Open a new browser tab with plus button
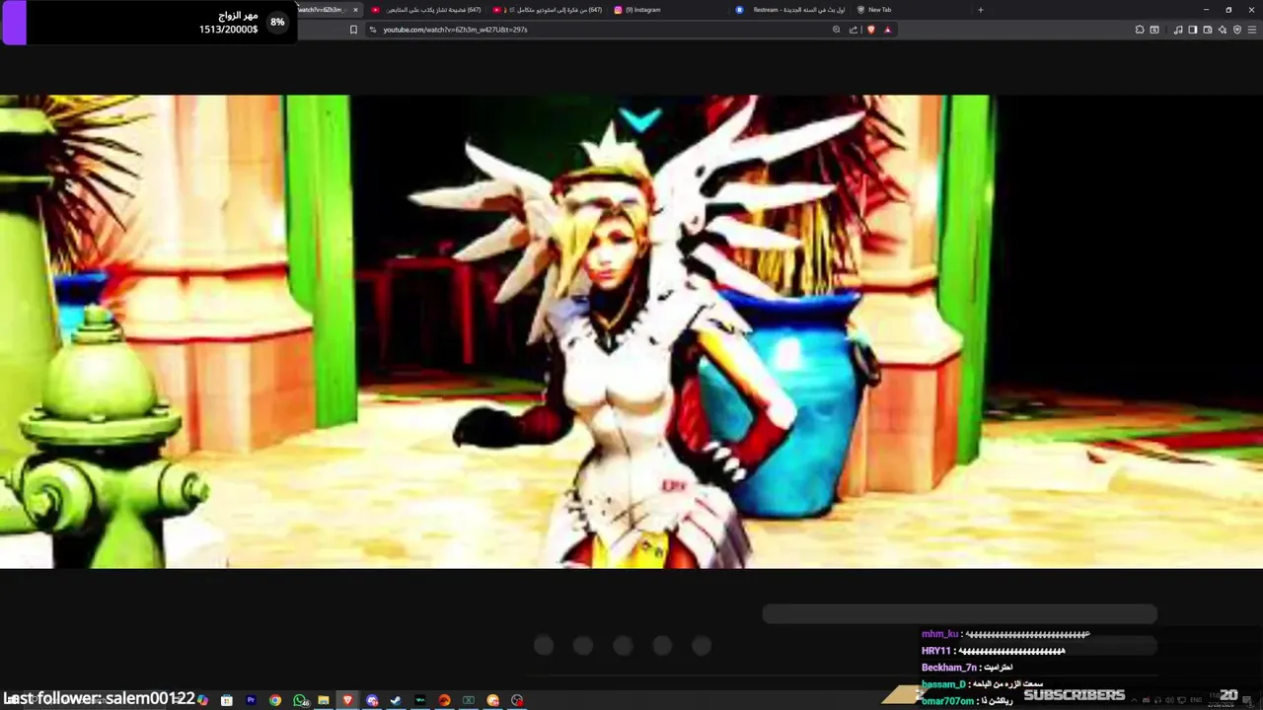1263x710 pixels. [981, 10]
